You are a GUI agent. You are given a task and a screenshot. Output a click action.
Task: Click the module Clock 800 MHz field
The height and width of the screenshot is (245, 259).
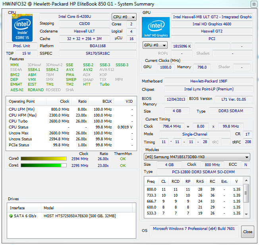[x=212, y=165]
